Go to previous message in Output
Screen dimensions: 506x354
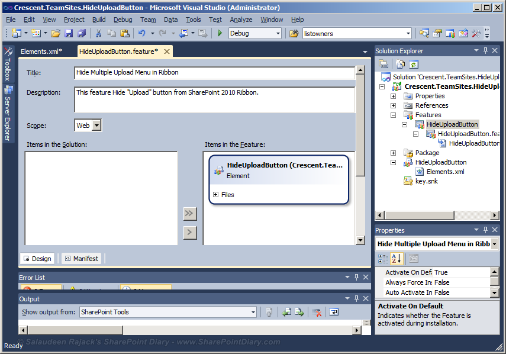tap(286, 312)
